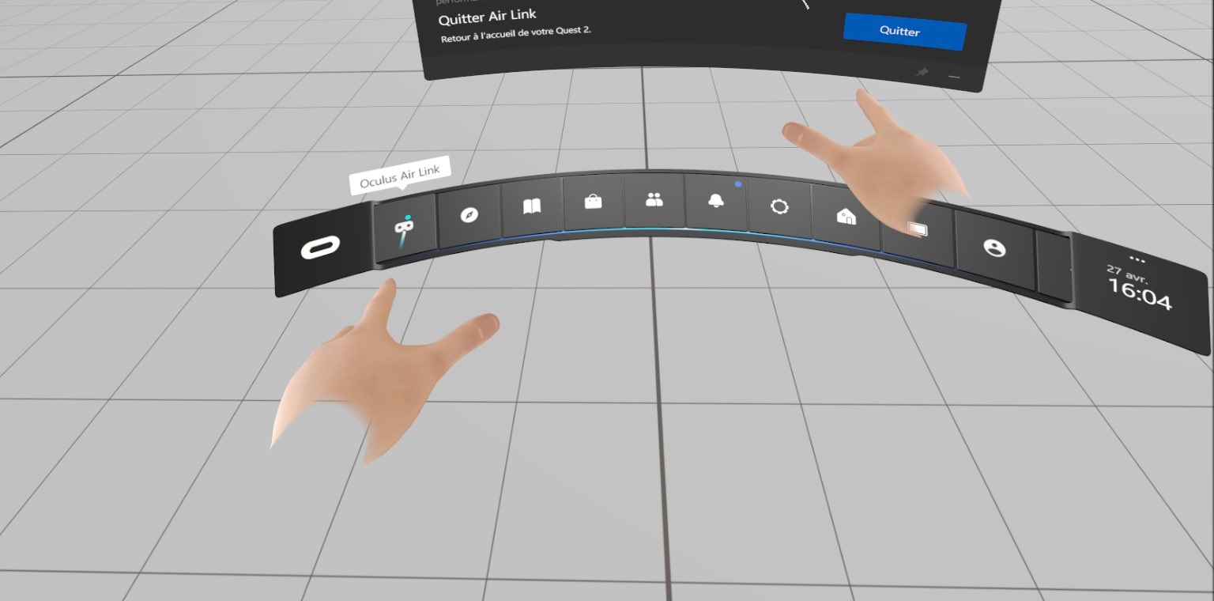Click "Retour à l'accueil de votre Quest 2." text
The height and width of the screenshot is (601, 1214).
(516, 35)
